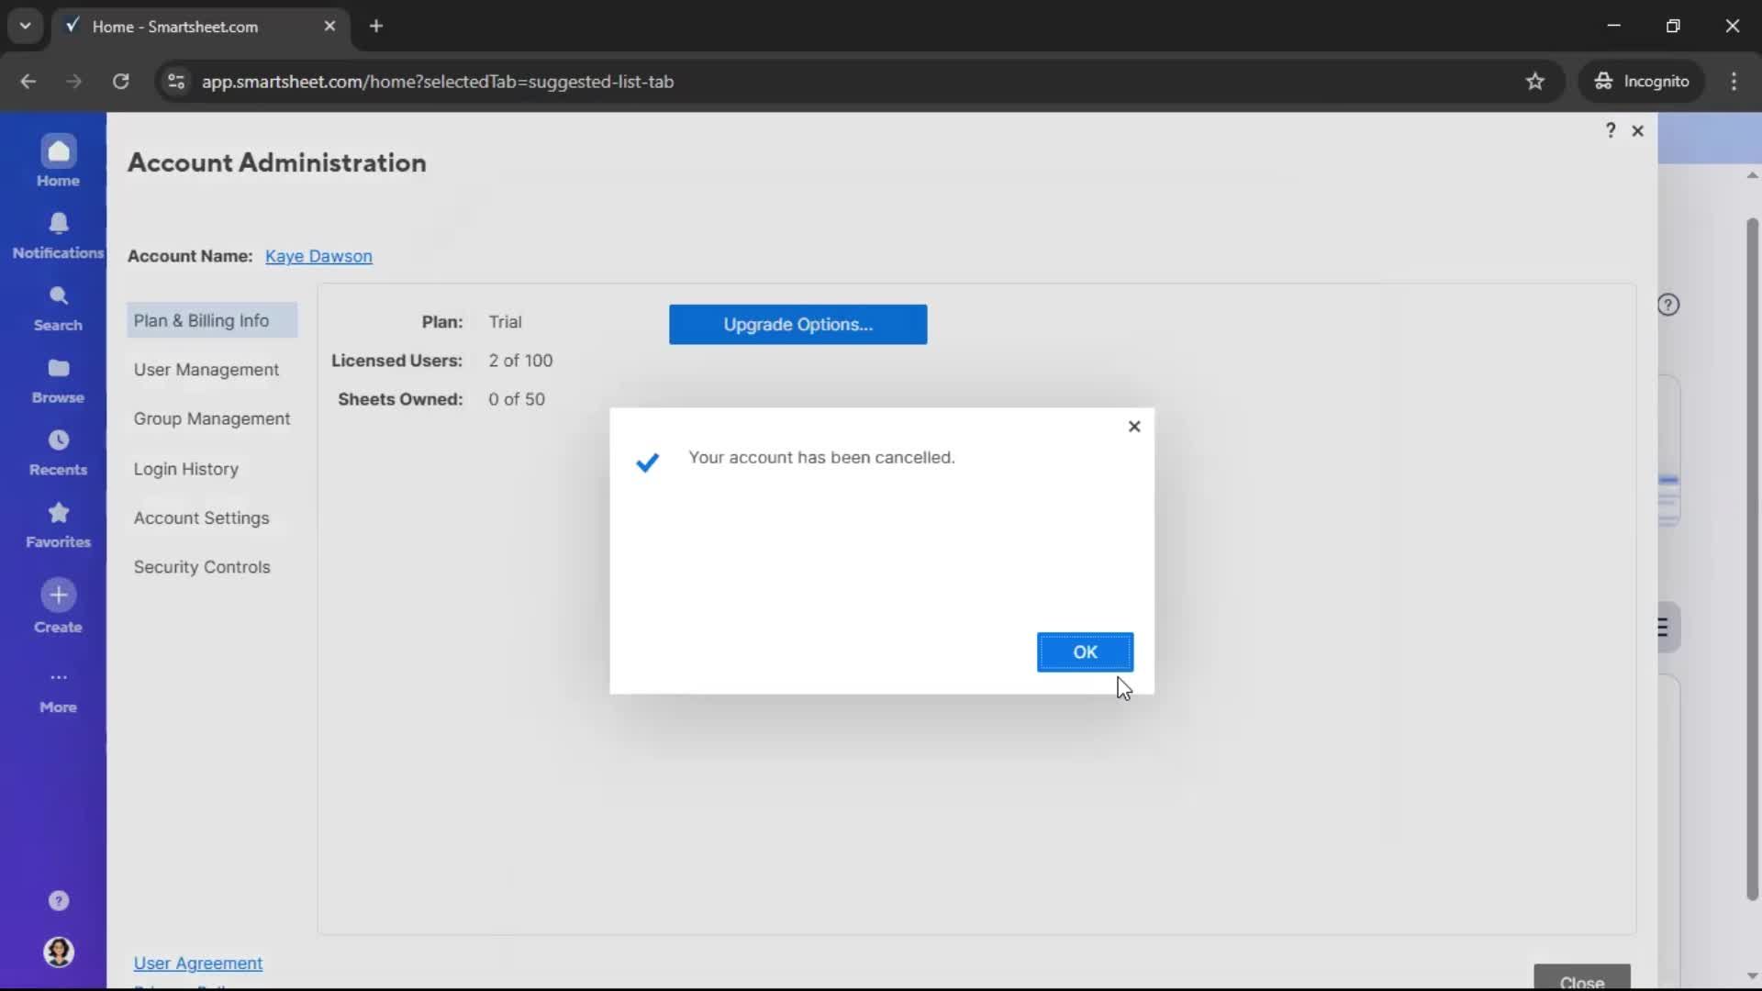Click the sidebar help question mark

[58, 901]
